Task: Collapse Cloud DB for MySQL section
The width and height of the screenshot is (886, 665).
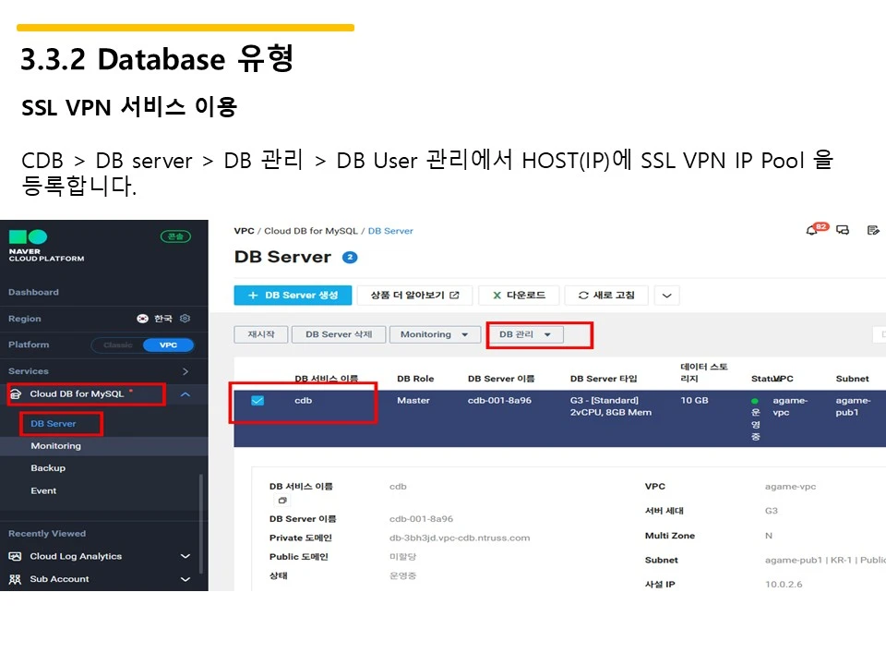Action: (186, 394)
